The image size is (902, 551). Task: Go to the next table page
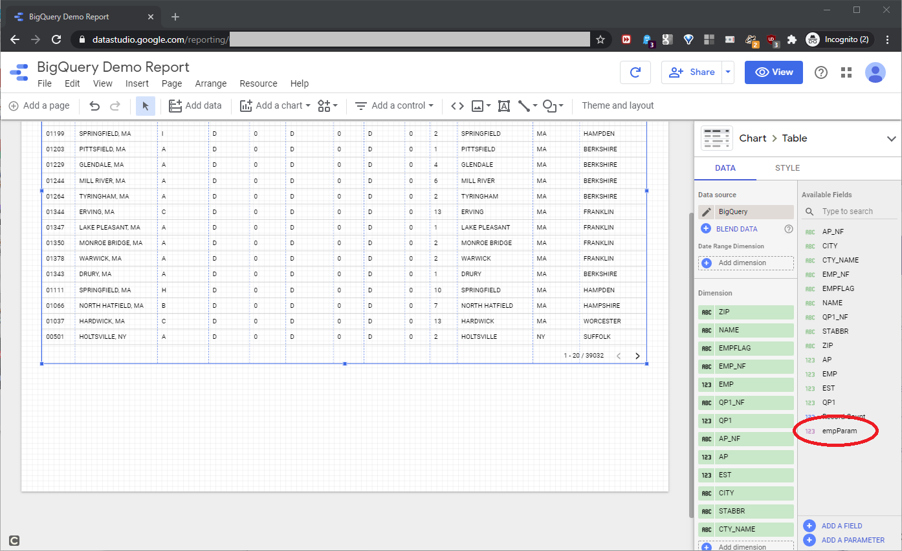point(637,356)
